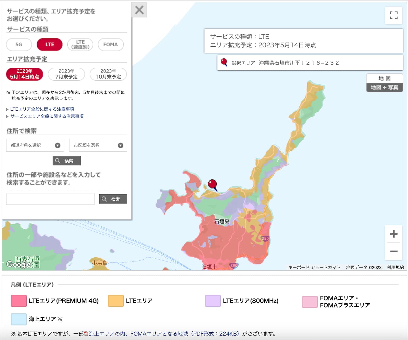Viewport: 408px width, 340px height.
Task: Switch map to 地図＋写真 view
Action: click(x=384, y=87)
